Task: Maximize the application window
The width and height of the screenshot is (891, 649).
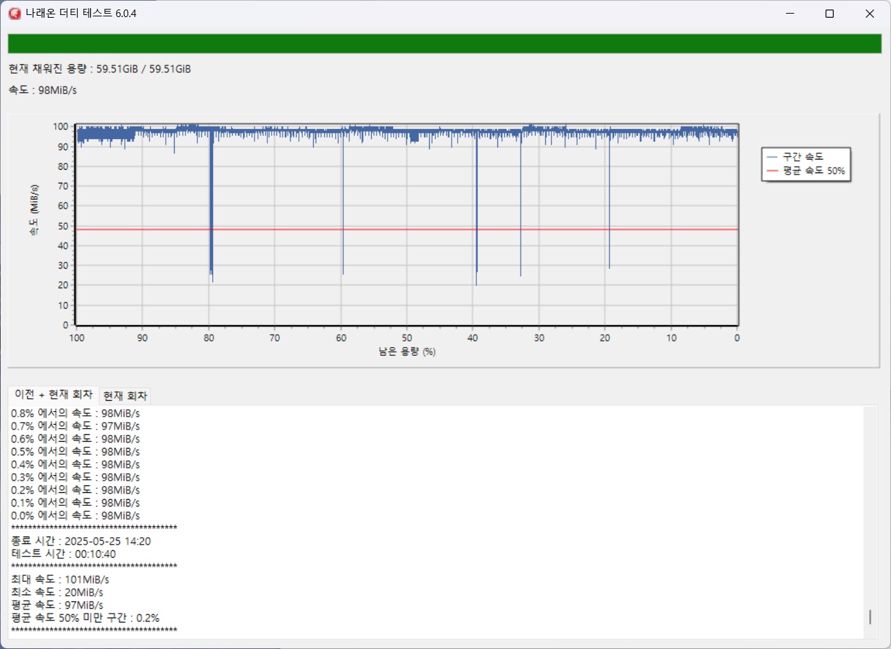Action: (x=830, y=14)
